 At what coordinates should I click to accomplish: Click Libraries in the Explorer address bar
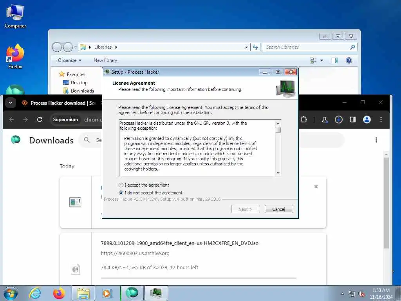pos(103,47)
